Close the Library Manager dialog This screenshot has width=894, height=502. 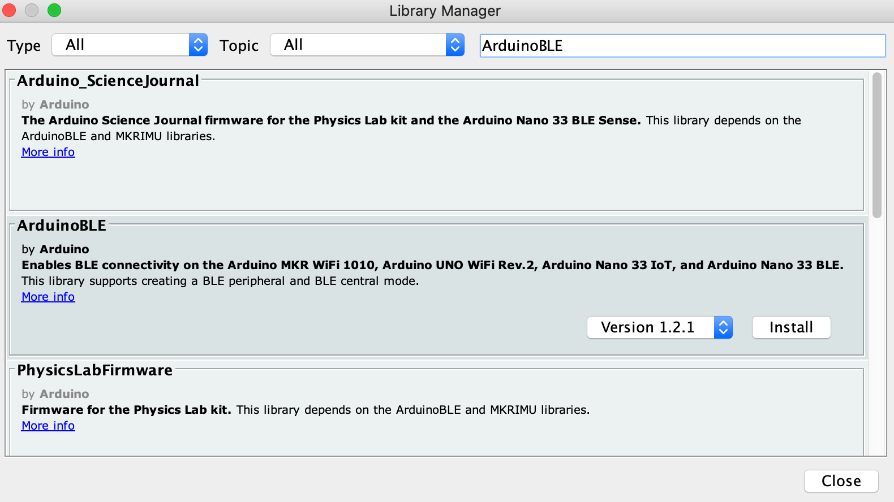(x=841, y=481)
